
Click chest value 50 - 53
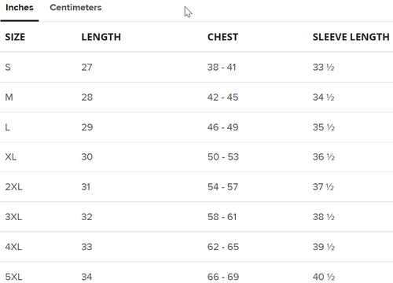point(223,156)
